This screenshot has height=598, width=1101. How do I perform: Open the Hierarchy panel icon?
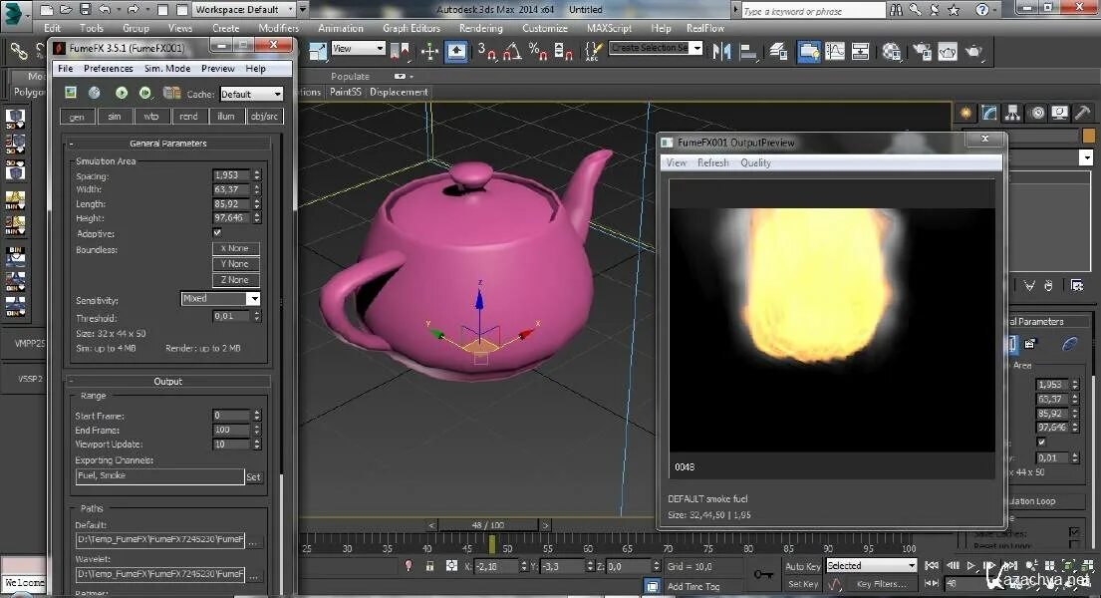(x=1012, y=113)
